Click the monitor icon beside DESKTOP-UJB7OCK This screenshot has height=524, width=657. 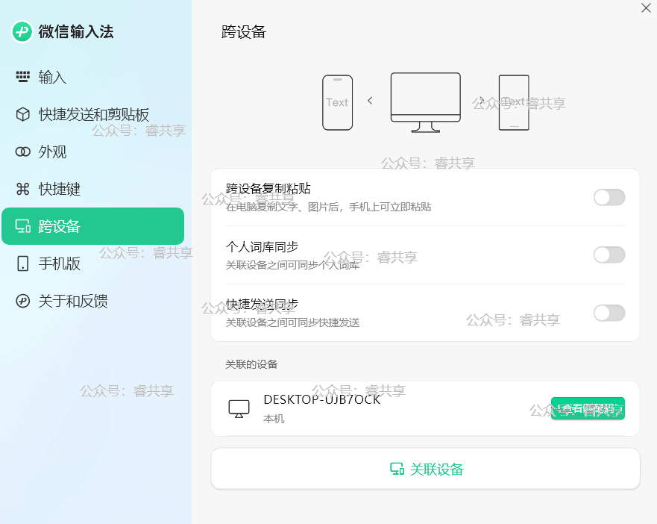[x=239, y=408]
